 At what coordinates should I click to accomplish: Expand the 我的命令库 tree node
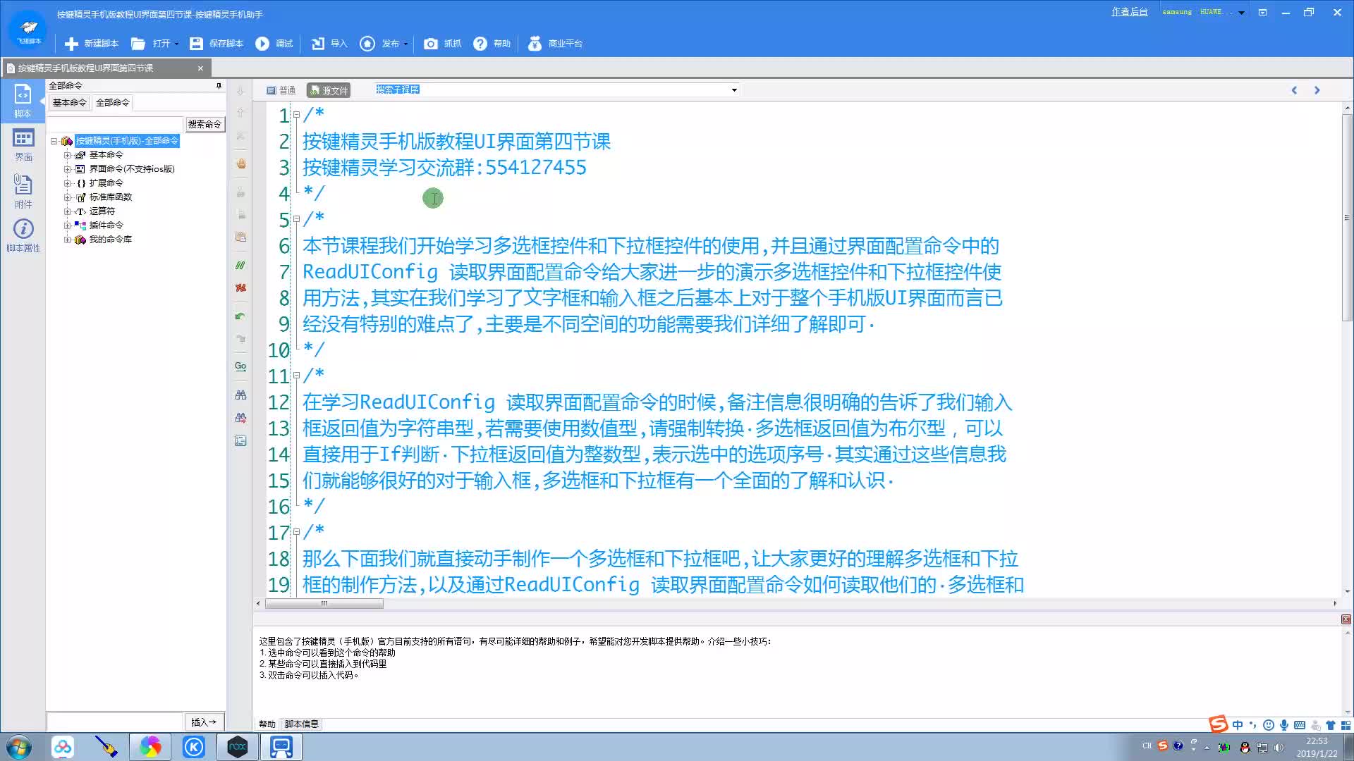(x=68, y=240)
